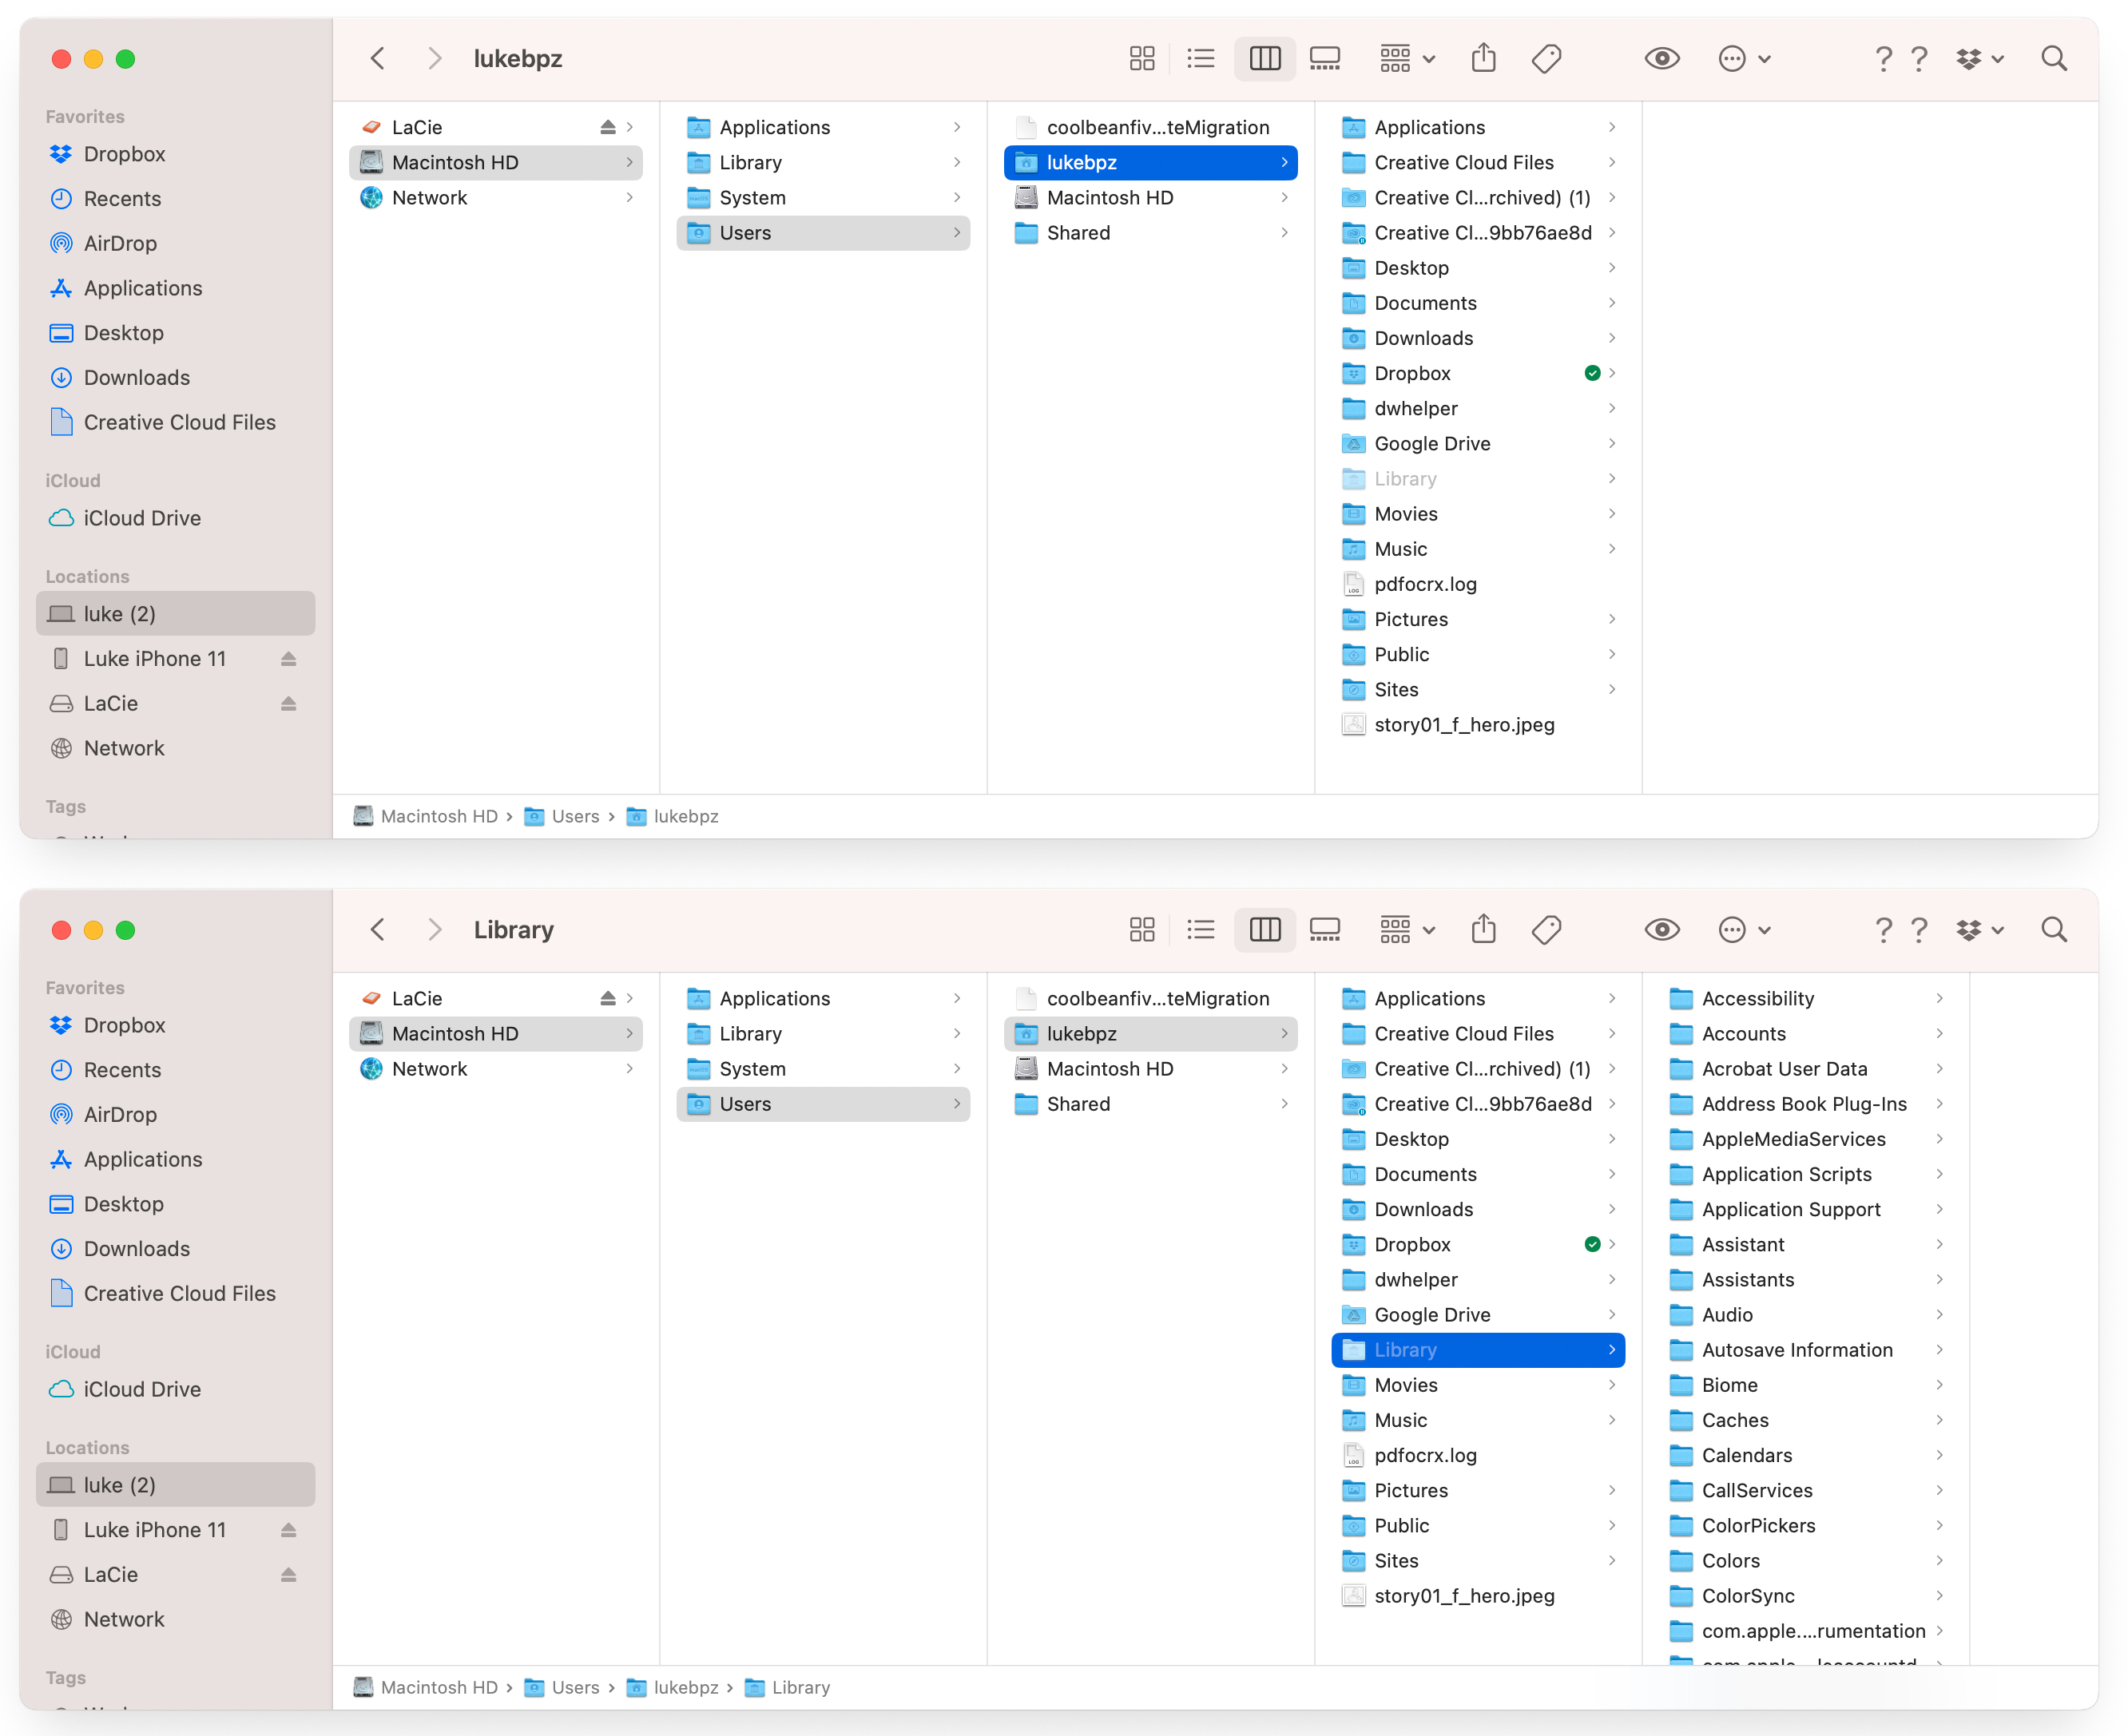Open Dropbox toolbar dropdown in bottom window
The height and width of the screenshot is (1736, 2128).
click(x=1979, y=929)
